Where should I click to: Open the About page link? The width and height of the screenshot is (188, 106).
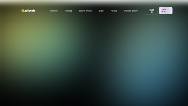pyautogui.click(x=114, y=11)
